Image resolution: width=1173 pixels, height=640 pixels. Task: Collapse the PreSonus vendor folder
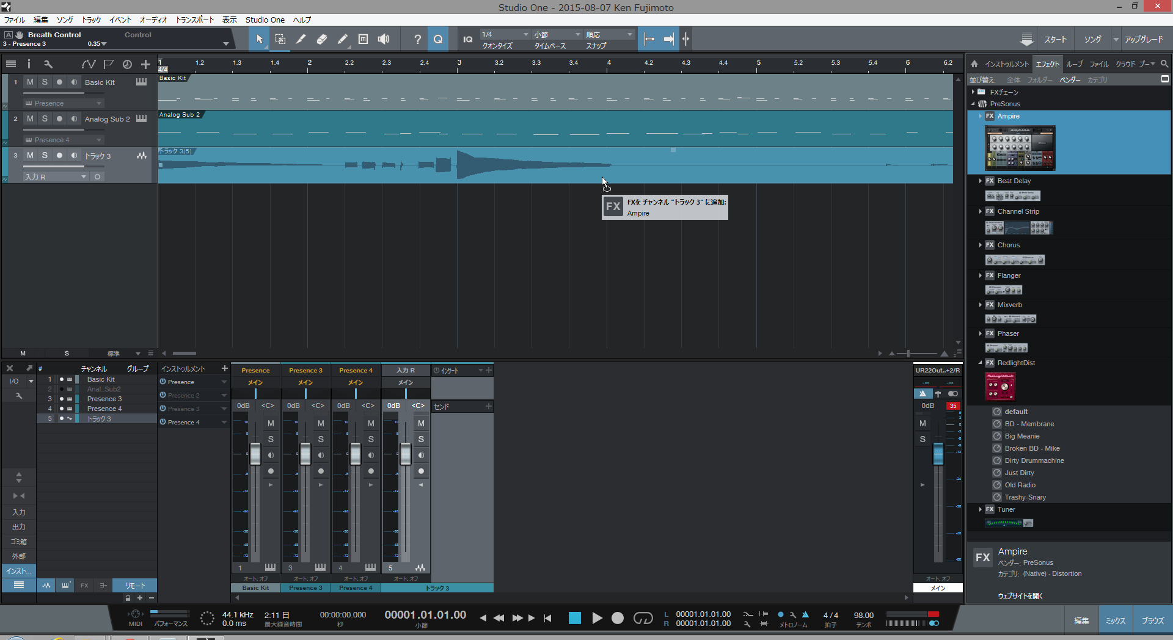pyautogui.click(x=973, y=104)
